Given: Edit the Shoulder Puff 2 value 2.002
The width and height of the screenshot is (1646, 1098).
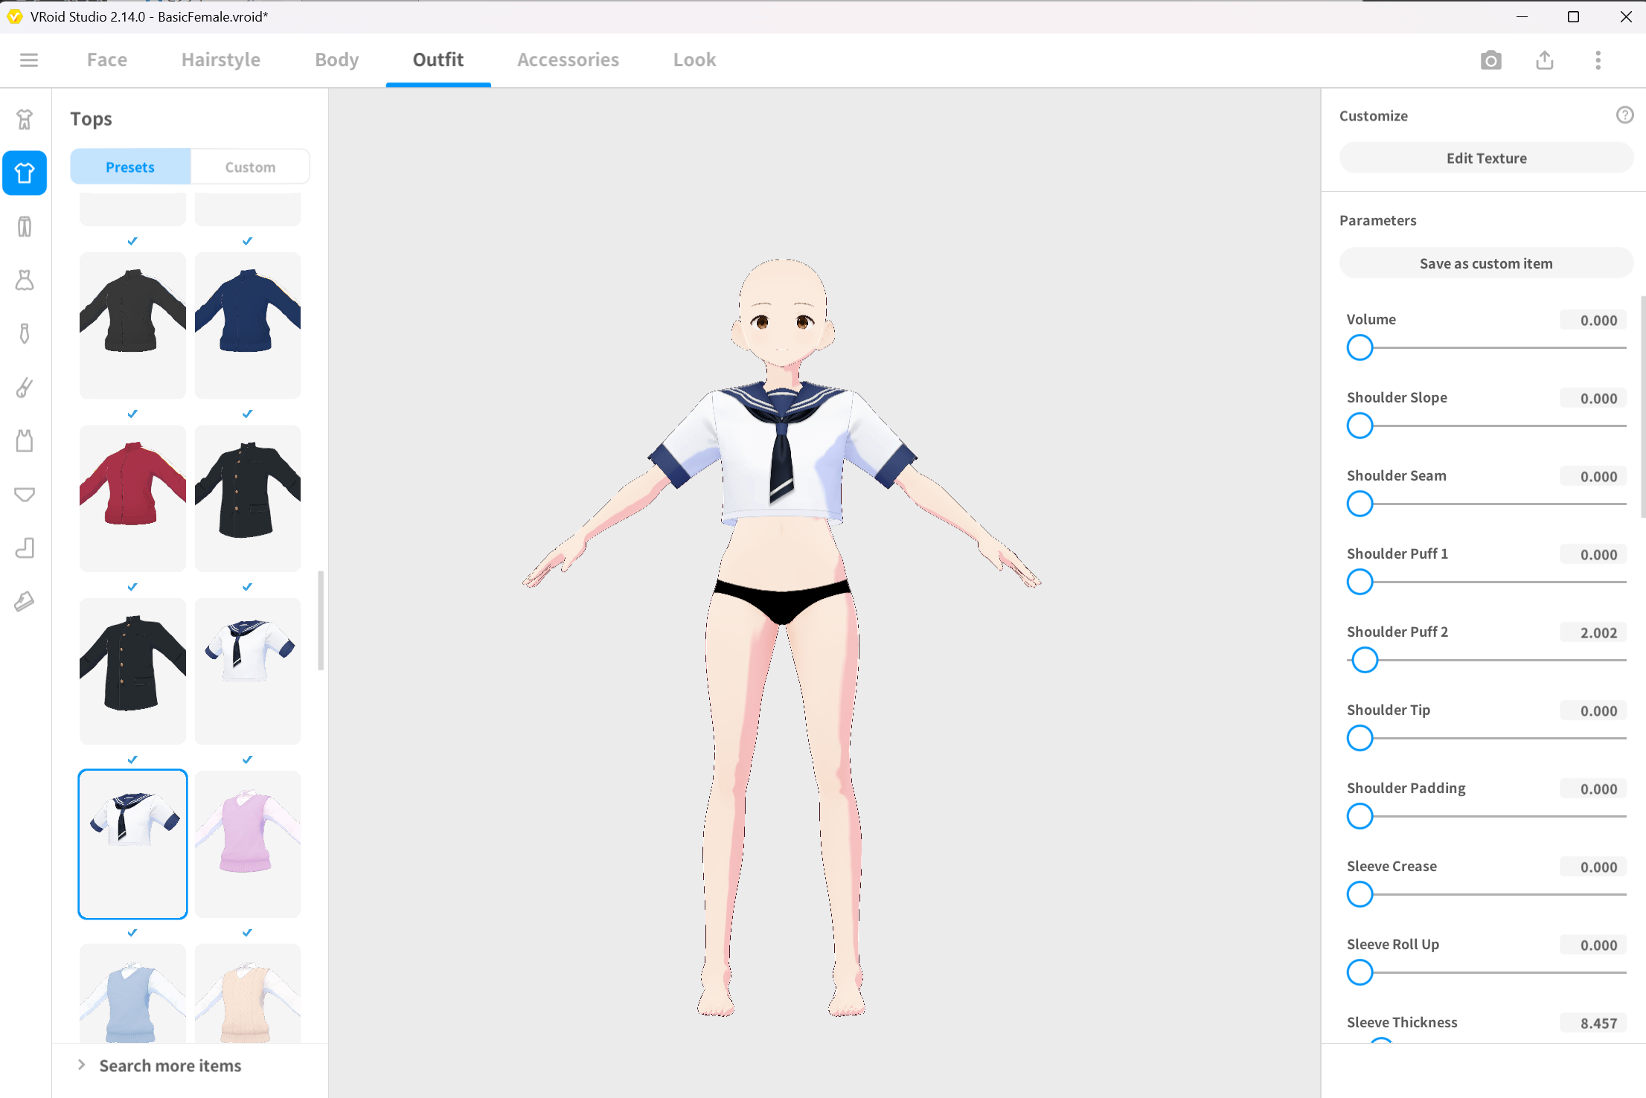Looking at the screenshot, I should tap(1593, 632).
